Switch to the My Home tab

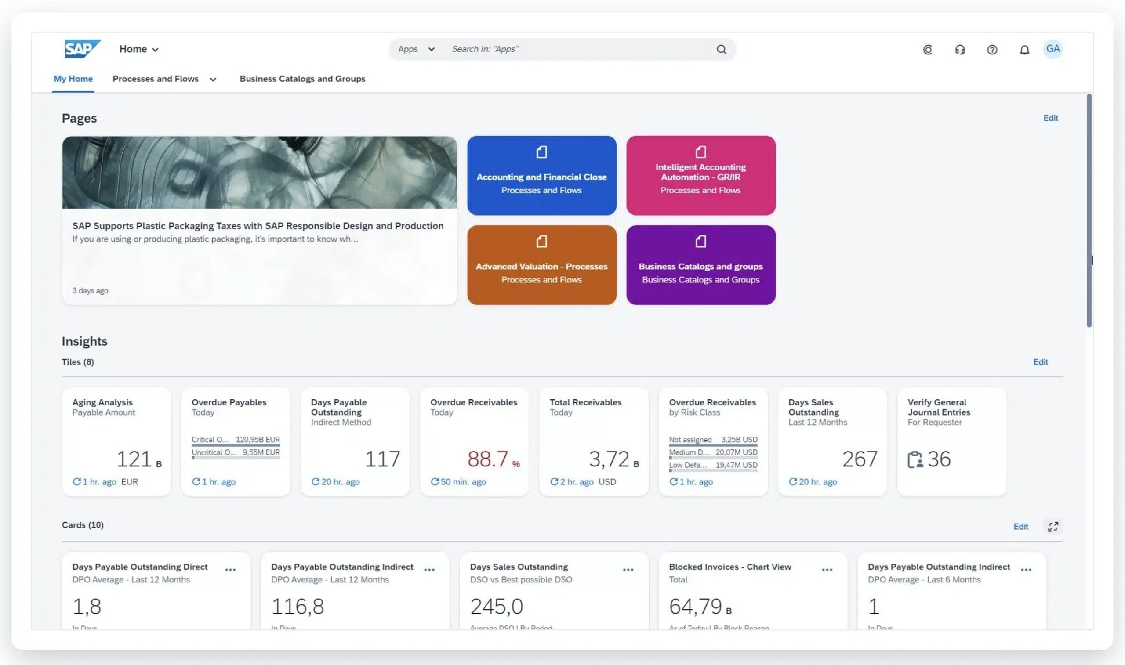[73, 79]
